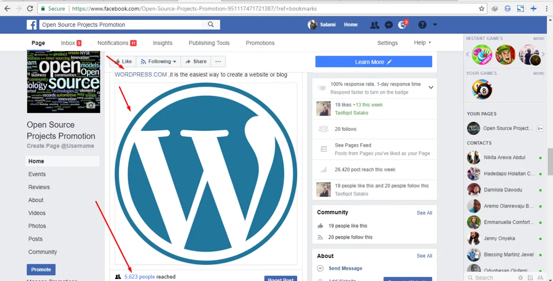This screenshot has width=553, height=281.
Task: Click the first Chrome extension icon
Action: 495,8
